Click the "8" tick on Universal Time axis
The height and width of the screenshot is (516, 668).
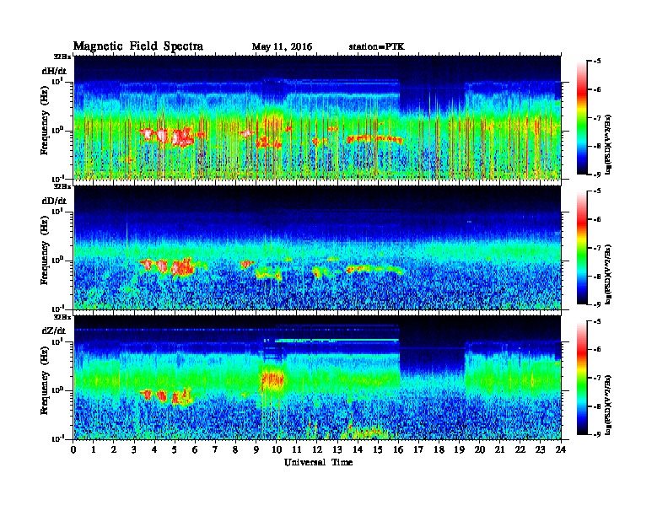pyautogui.click(x=236, y=449)
